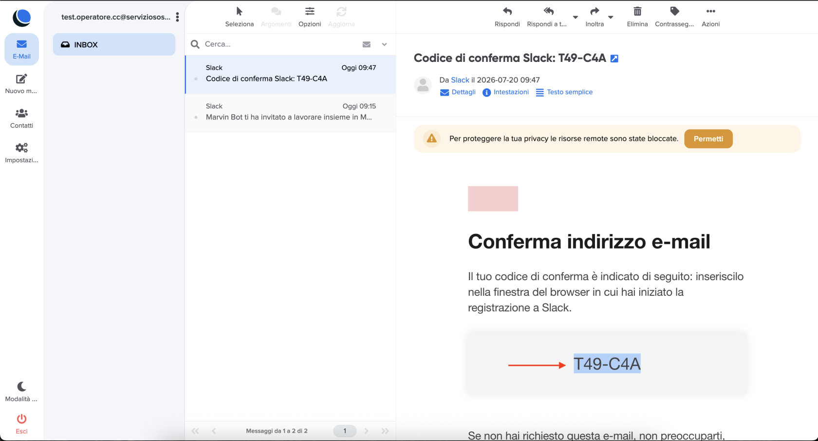Viewport: 818px width, 441px height.
Task: Open Contrassegna tag menu
Action: pos(674,17)
